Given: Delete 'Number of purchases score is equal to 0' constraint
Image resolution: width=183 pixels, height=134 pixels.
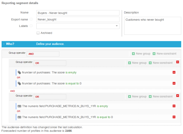Looking at the screenshot, I should (x=174, y=83).
